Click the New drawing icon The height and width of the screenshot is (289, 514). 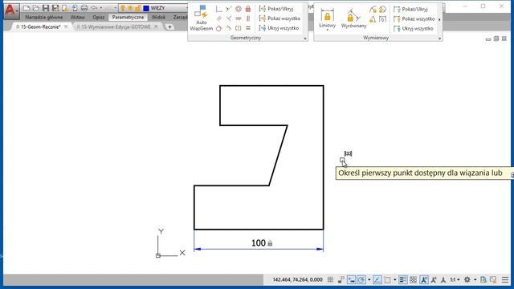pyautogui.click(x=27, y=8)
